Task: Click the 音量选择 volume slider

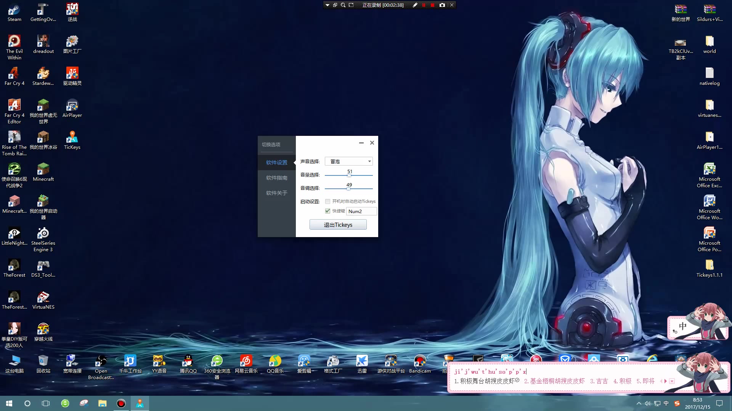Action: click(x=348, y=175)
